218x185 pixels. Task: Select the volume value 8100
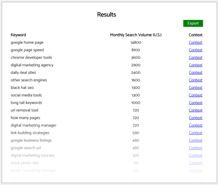(136, 50)
